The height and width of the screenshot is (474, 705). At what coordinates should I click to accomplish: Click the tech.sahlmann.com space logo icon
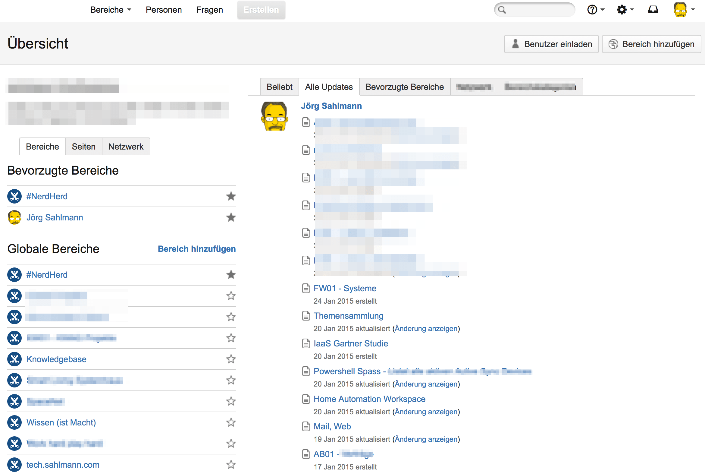(14, 465)
